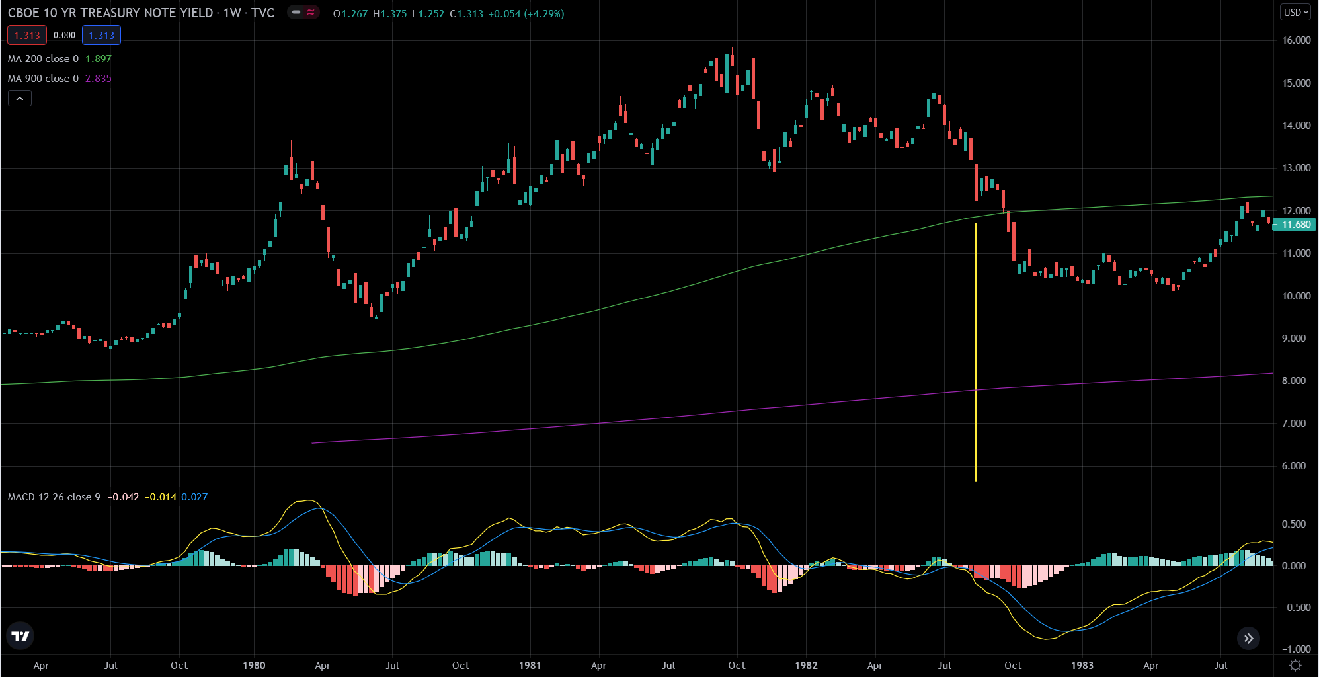Click the MACD value −0.014 in yellow
The image size is (1319, 677).
point(161,497)
